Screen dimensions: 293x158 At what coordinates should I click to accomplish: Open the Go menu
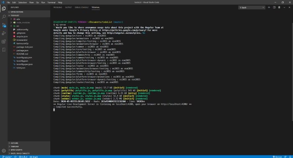38,3
